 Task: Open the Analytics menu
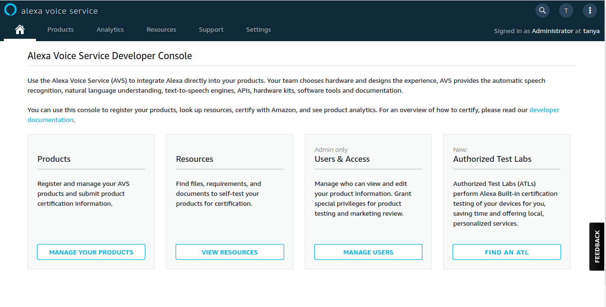pos(110,29)
